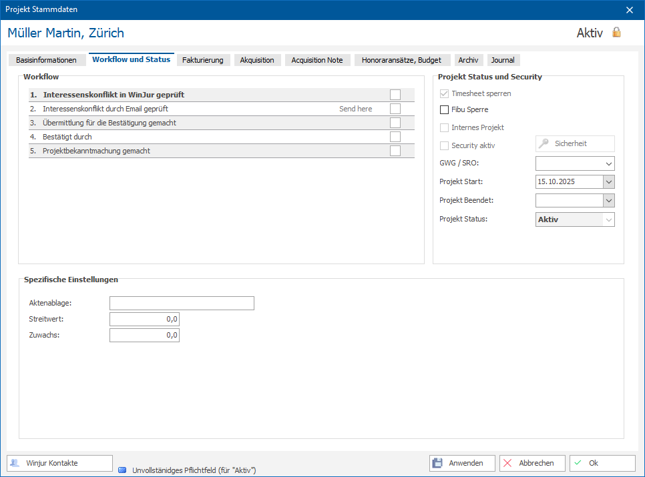This screenshot has width=645, height=477.
Task: Open the Projekt Beendet date dropdown
Action: pos(609,201)
